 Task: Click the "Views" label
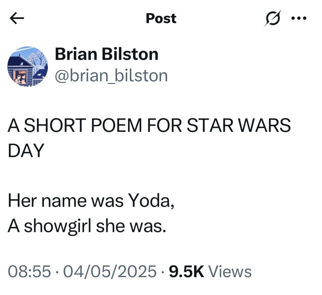click(x=230, y=271)
